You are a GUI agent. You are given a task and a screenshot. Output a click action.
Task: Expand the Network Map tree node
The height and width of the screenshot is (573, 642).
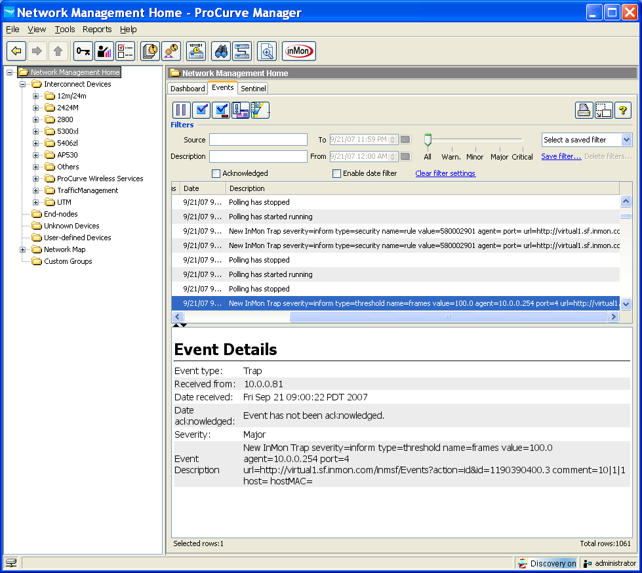tap(23, 249)
